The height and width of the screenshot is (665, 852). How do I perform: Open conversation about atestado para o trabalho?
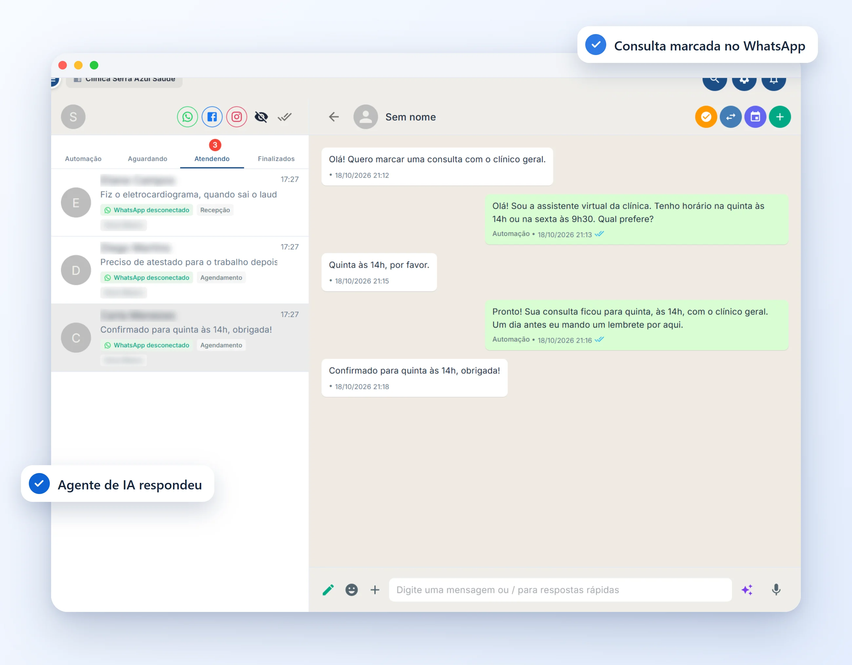180,270
